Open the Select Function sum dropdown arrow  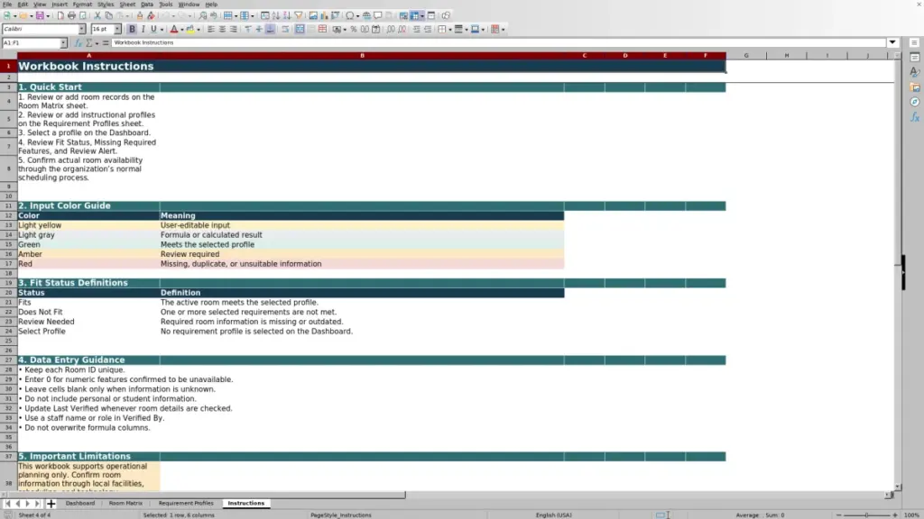97,43
